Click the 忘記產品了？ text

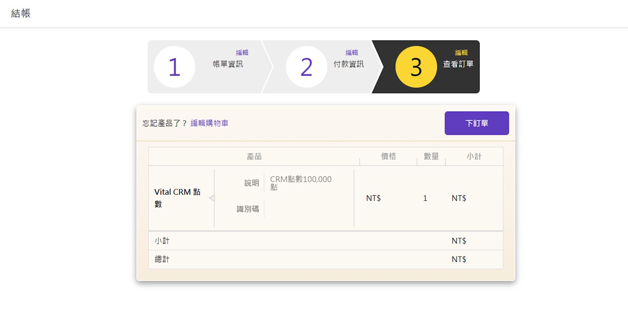click(x=165, y=123)
